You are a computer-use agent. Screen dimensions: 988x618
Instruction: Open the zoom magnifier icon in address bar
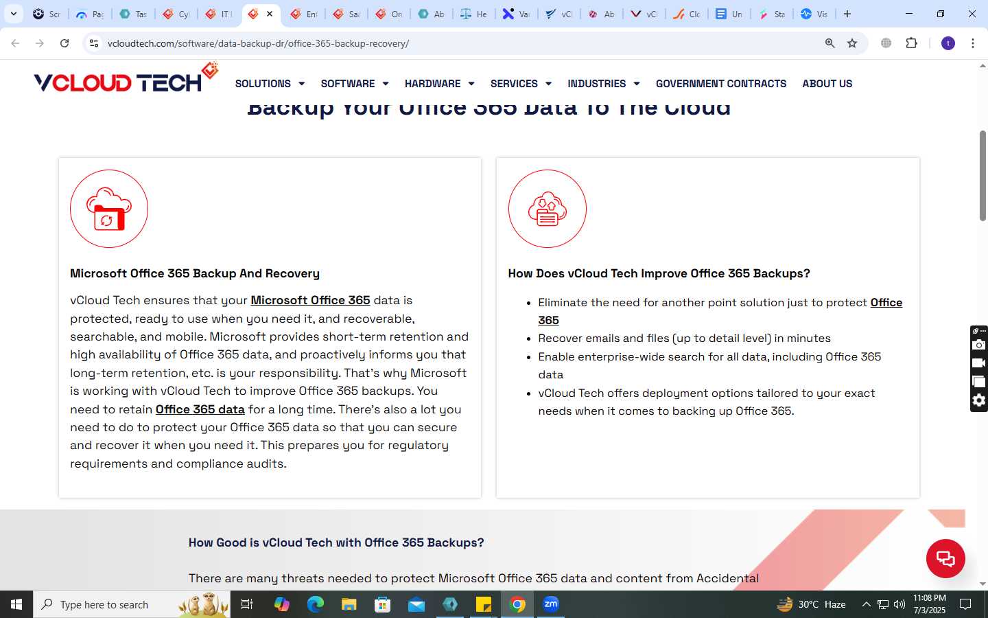[830, 43]
